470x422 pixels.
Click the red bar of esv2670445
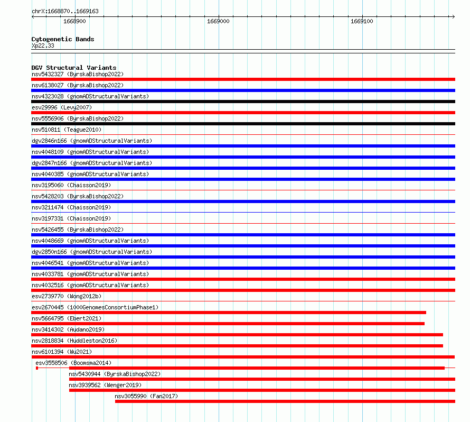click(x=229, y=313)
